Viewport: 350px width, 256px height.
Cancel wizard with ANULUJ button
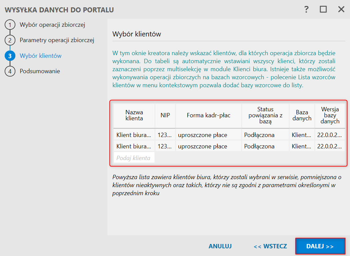[x=220, y=246]
